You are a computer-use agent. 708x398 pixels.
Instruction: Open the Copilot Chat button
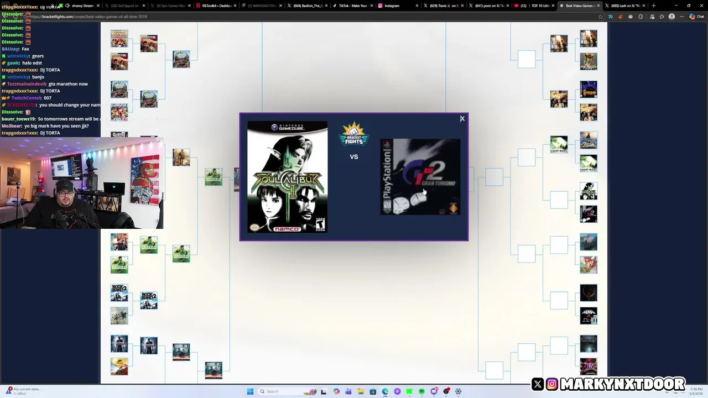(696, 17)
